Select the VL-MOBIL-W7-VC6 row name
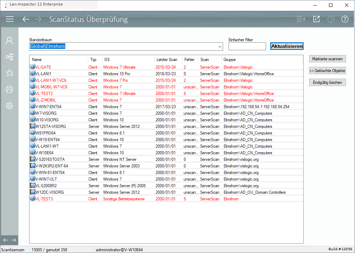355x253 pixels. [x=51, y=87]
